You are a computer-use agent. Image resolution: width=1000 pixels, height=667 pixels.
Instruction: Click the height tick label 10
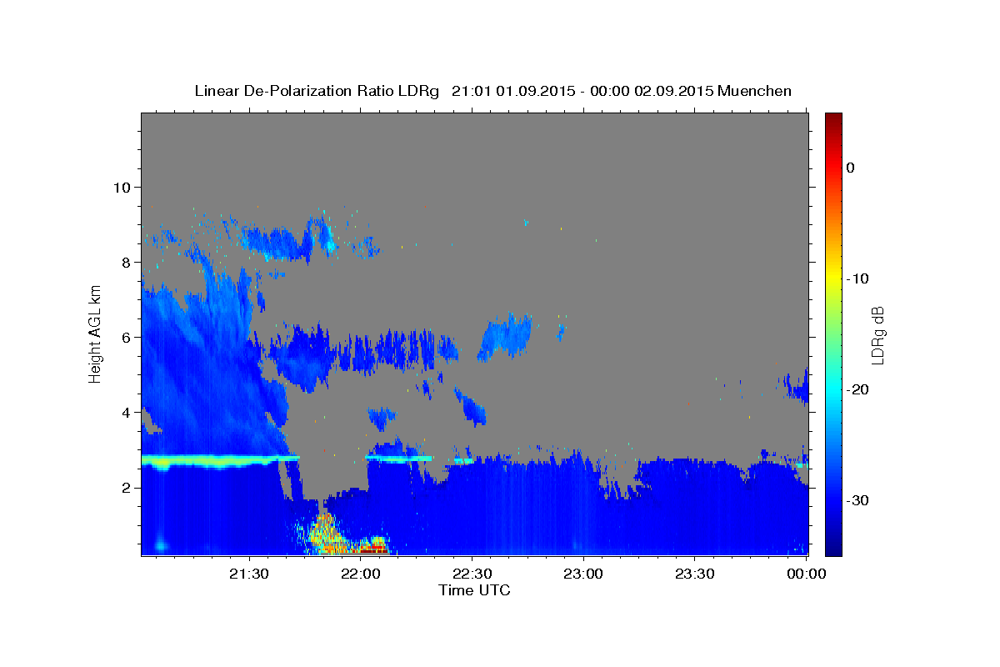[x=122, y=187]
